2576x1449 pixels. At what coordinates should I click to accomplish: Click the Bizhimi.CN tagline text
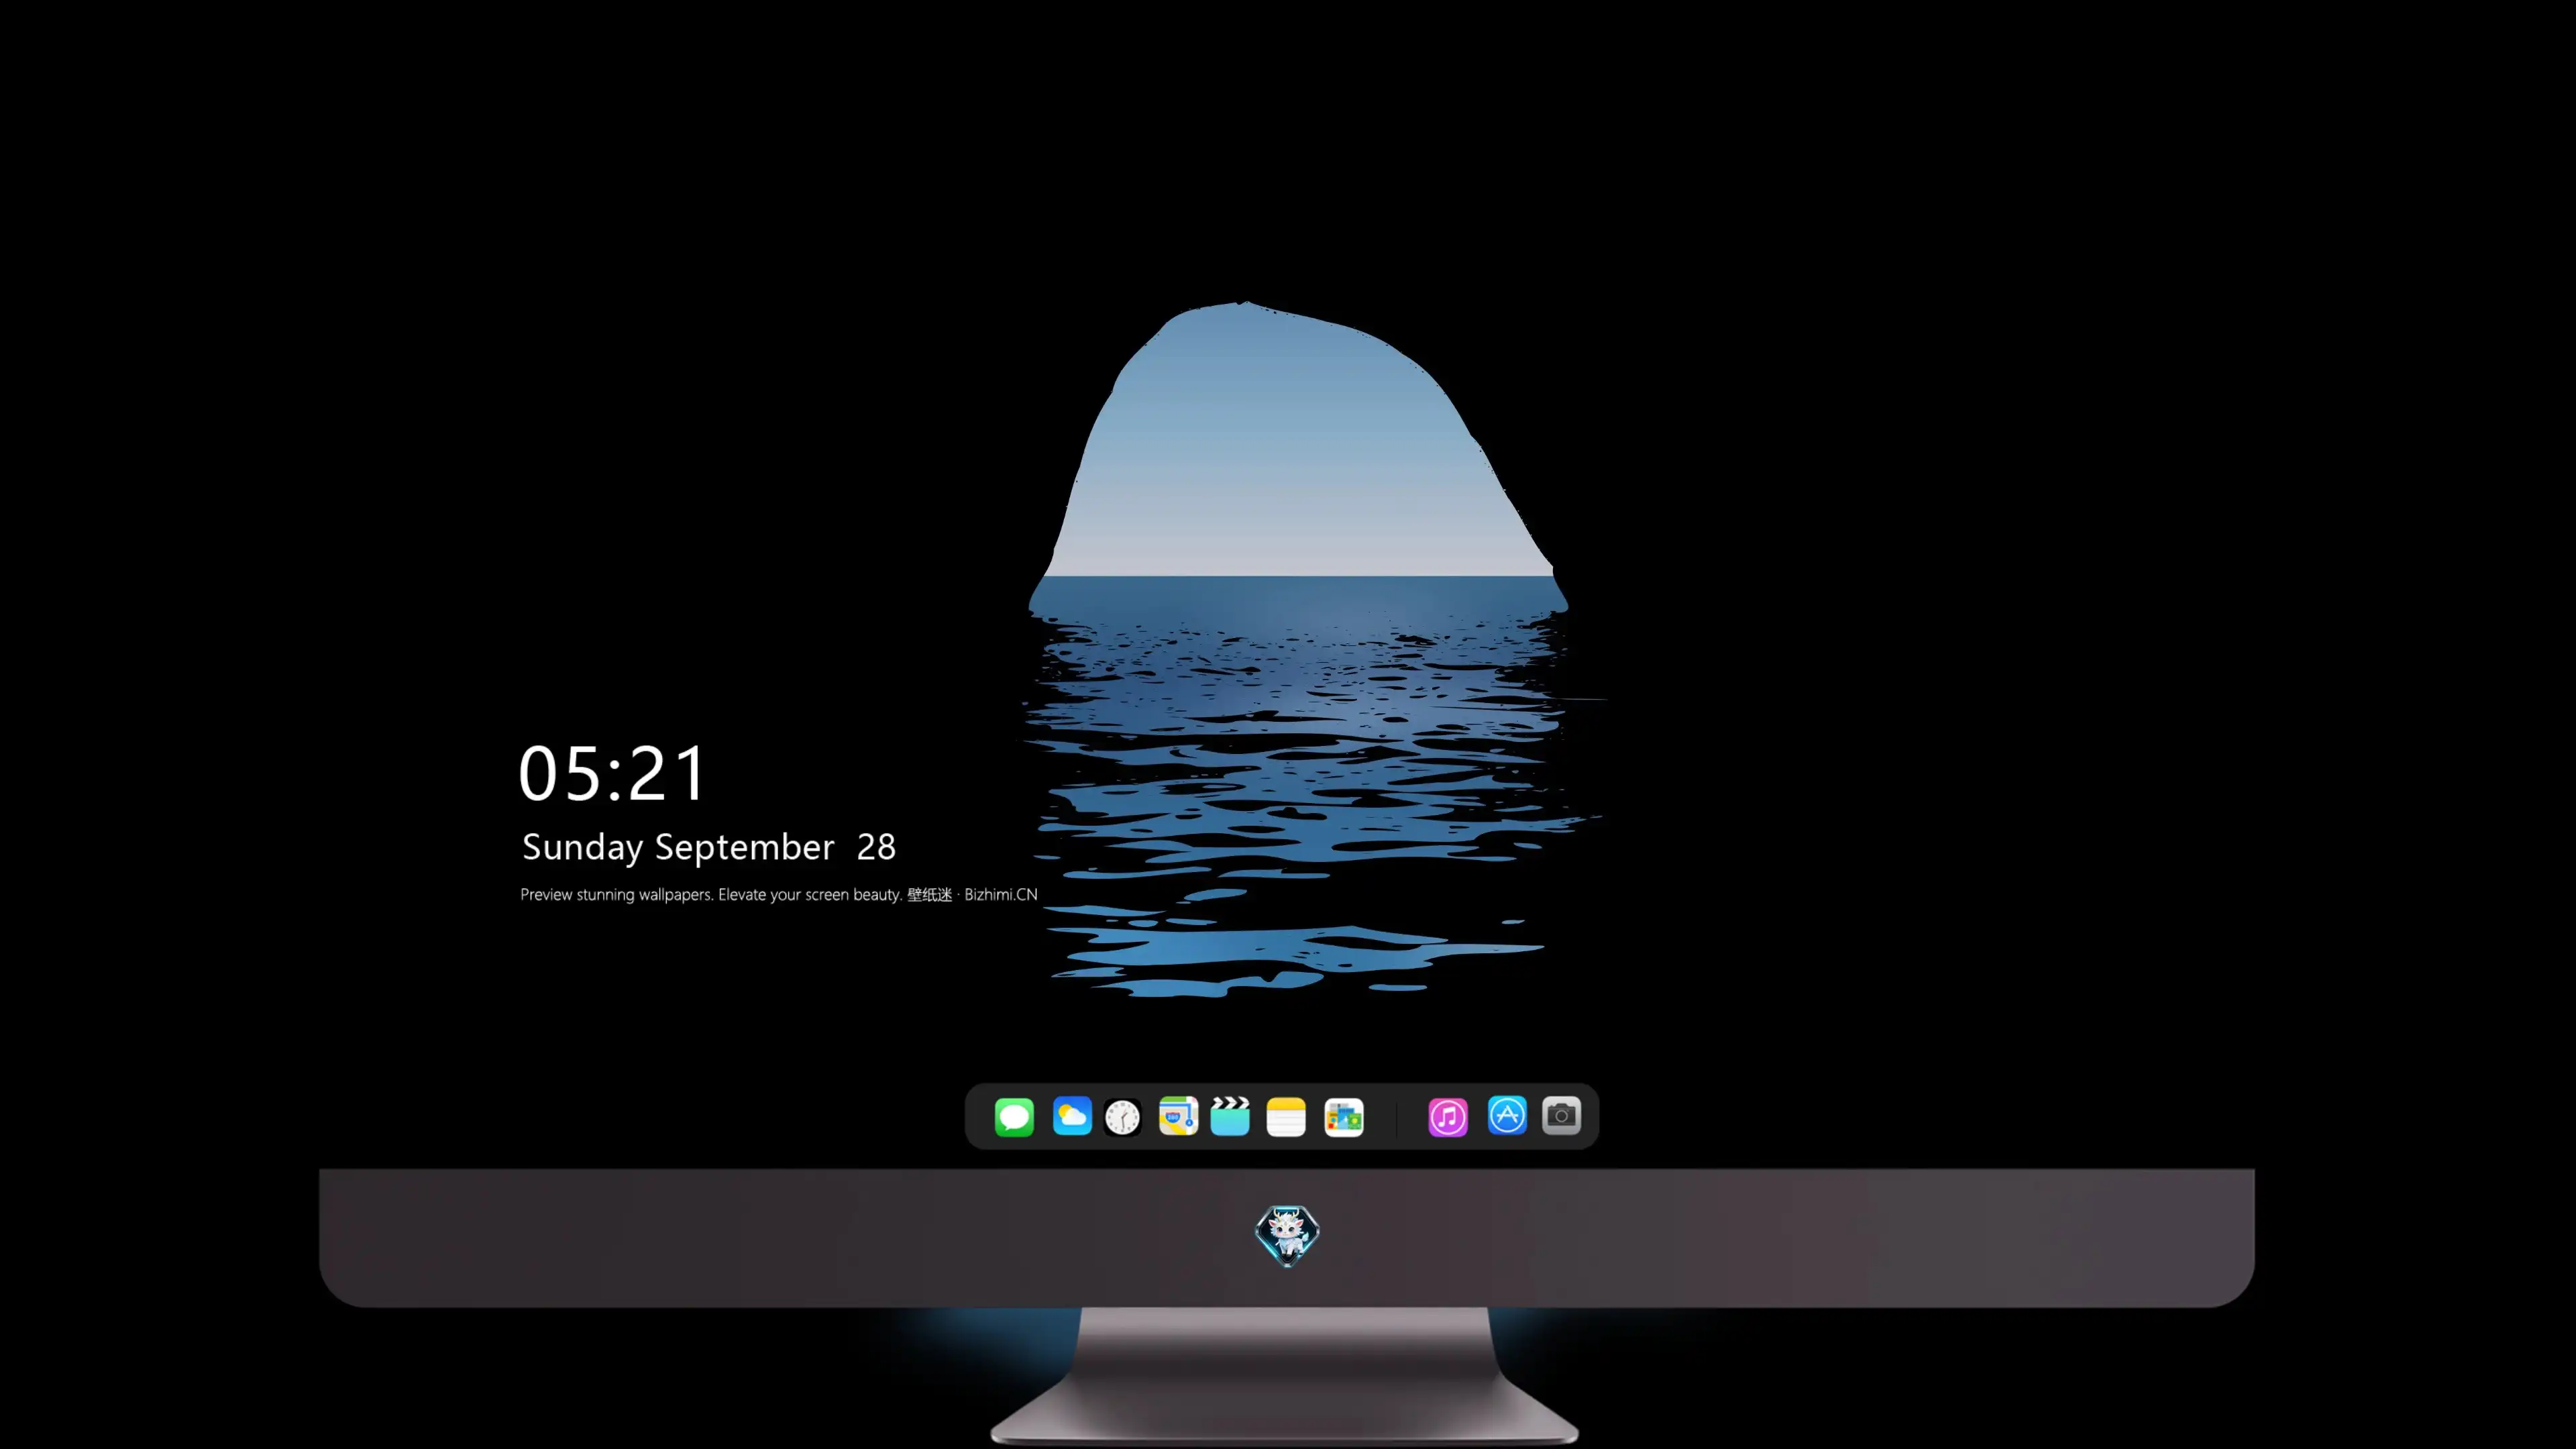coord(779,895)
